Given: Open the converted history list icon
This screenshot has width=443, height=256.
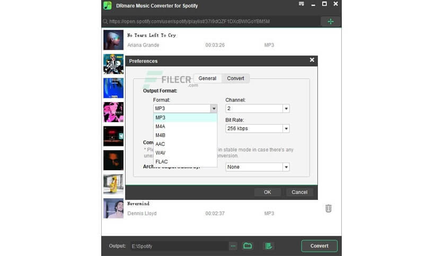Looking at the screenshot, I should coord(269,246).
